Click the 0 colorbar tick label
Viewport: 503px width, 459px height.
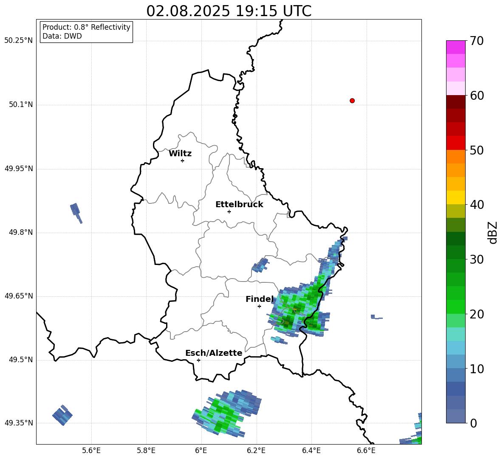point(473,423)
